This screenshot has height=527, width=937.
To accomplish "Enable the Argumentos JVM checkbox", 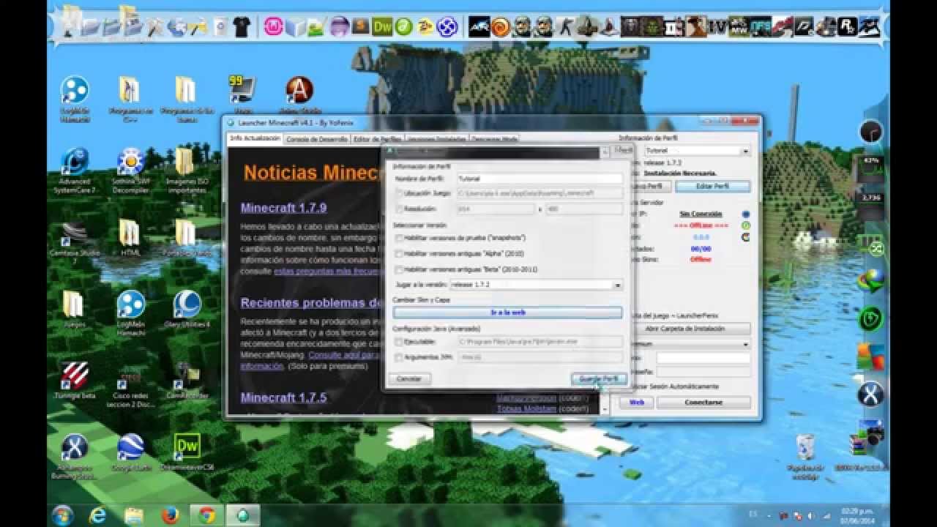I will click(399, 357).
